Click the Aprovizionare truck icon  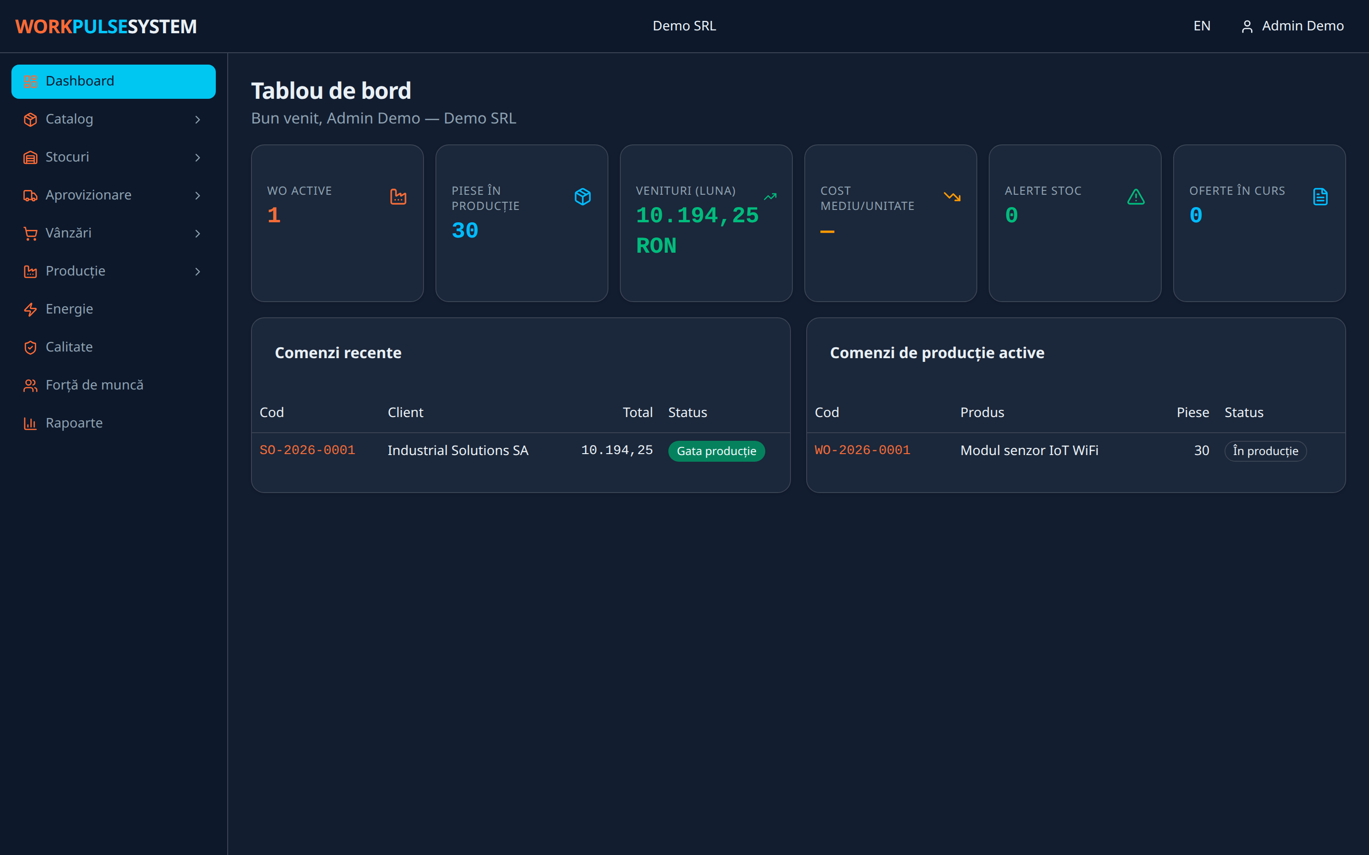(30, 195)
